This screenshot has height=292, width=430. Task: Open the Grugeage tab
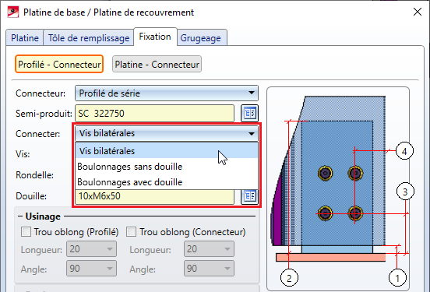[200, 37]
